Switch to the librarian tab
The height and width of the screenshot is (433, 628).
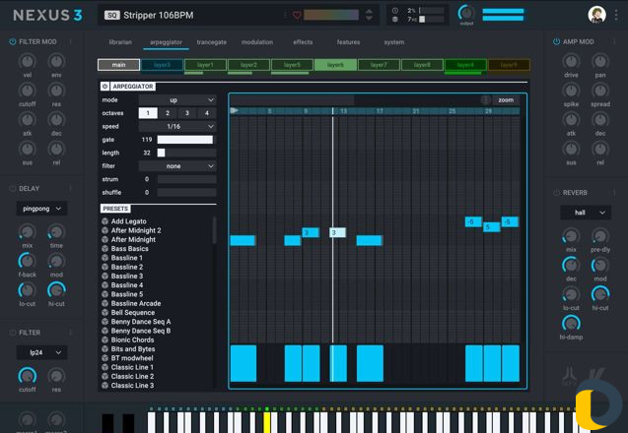click(120, 42)
